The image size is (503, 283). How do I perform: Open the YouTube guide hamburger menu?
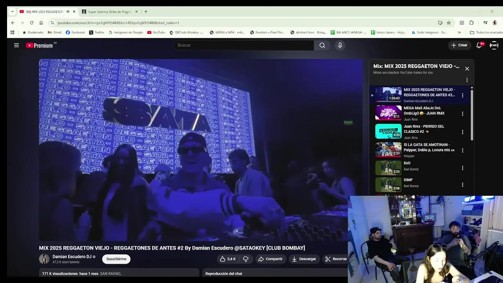coord(17,45)
